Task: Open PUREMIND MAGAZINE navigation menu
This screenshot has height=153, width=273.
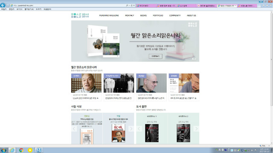Action: coord(109,15)
